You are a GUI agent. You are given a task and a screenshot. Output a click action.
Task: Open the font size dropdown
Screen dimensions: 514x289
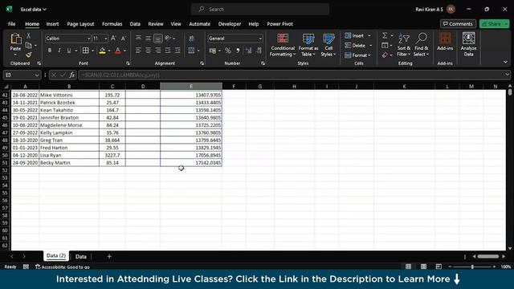click(x=105, y=39)
